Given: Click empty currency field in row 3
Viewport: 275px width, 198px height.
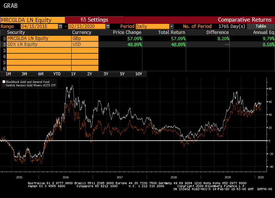Looking at the screenshot, I should [85, 50].
